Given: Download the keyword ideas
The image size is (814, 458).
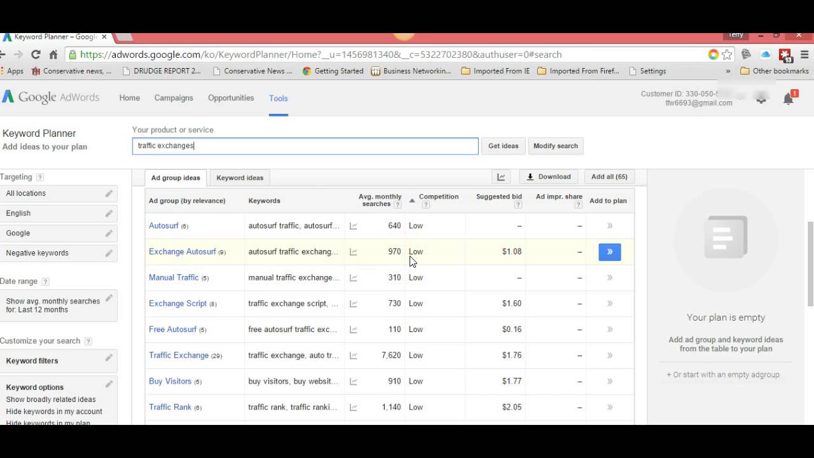Looking at the screenshot, I should click(548, 177).
